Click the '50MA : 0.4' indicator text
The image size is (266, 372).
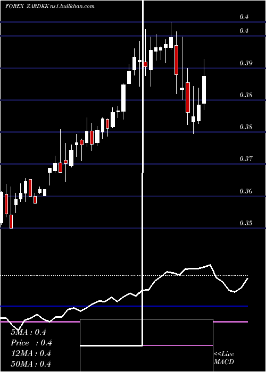(31, 364)
